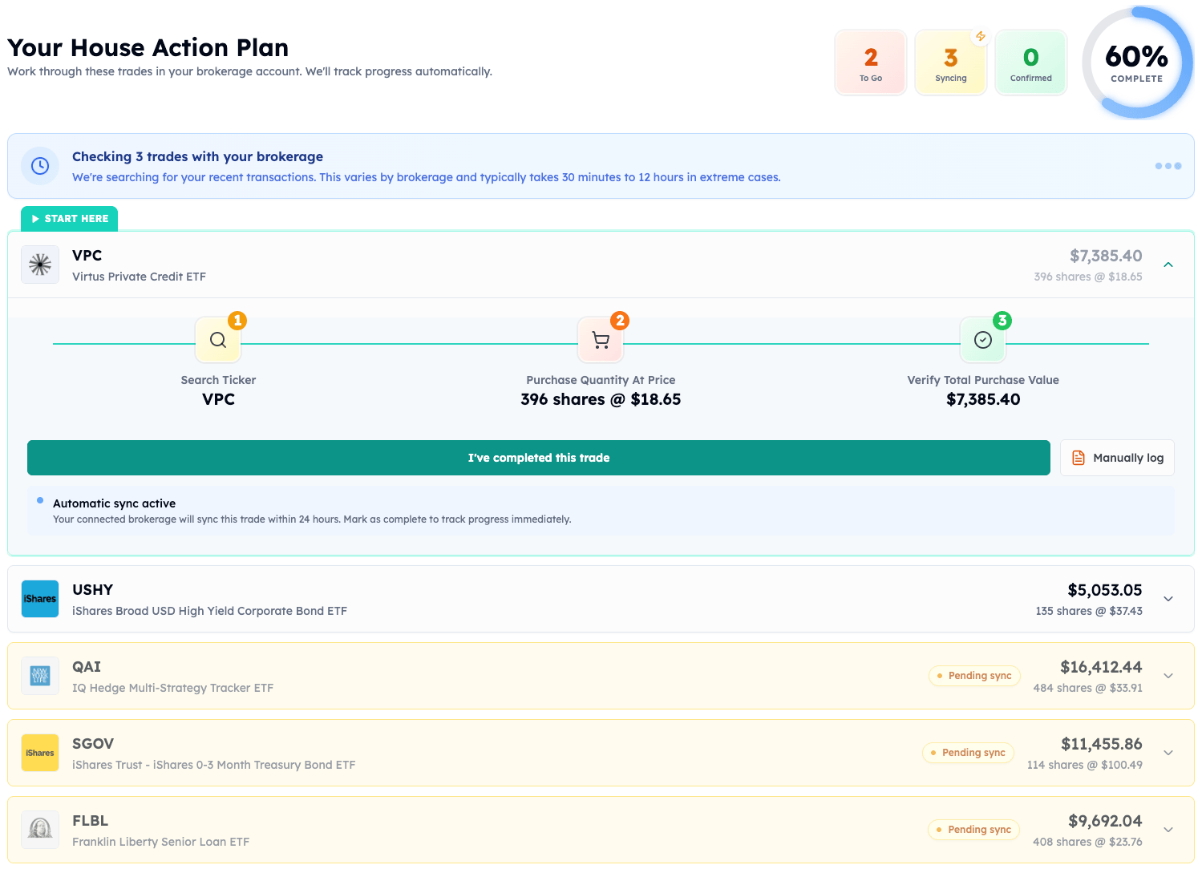This screenshot has height=869, width=1202.
Task: Click the QAI amount '$16,412.44'
Action: click(1101, 667)
